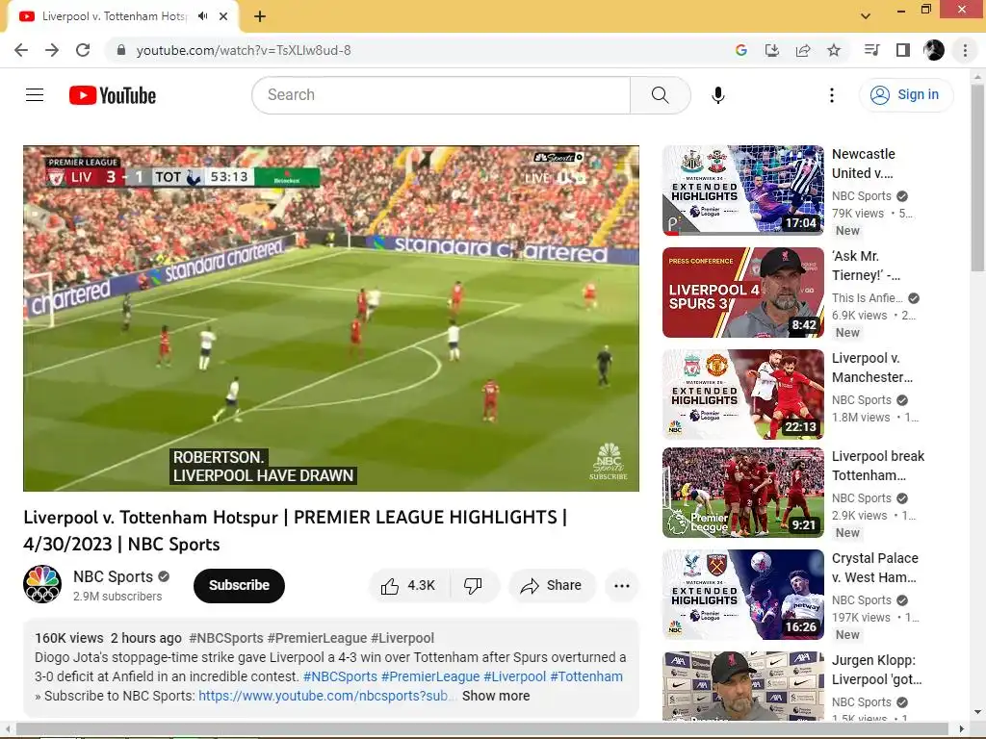Click the video player to pause
Image resolution: width=986 pixels, height=739 pixels.
pyautogui.click(x=331, y=318)
